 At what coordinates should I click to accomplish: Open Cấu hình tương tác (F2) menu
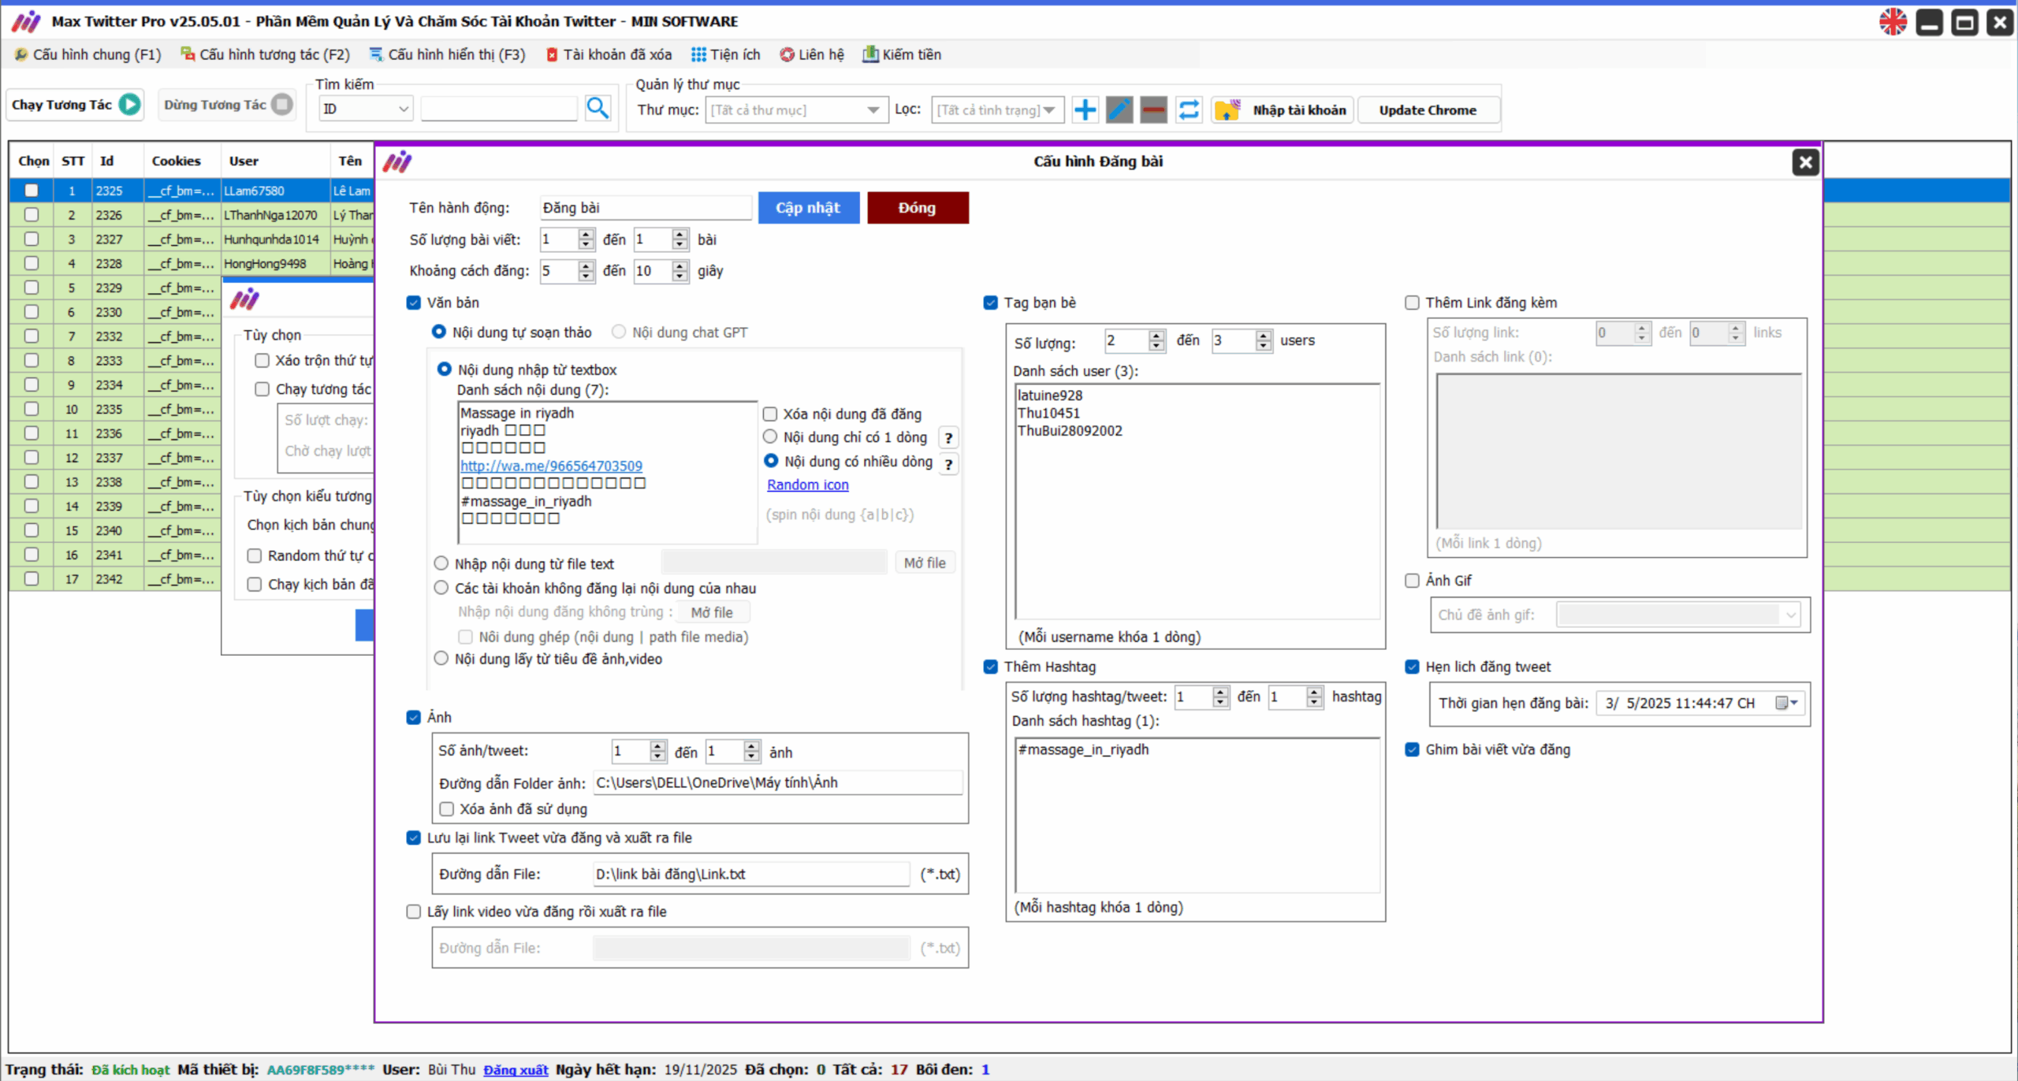pyautogui.click(x=266, y=54)
